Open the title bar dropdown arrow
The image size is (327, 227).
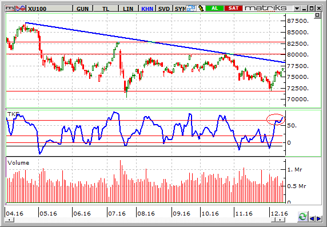click(297, 9)
